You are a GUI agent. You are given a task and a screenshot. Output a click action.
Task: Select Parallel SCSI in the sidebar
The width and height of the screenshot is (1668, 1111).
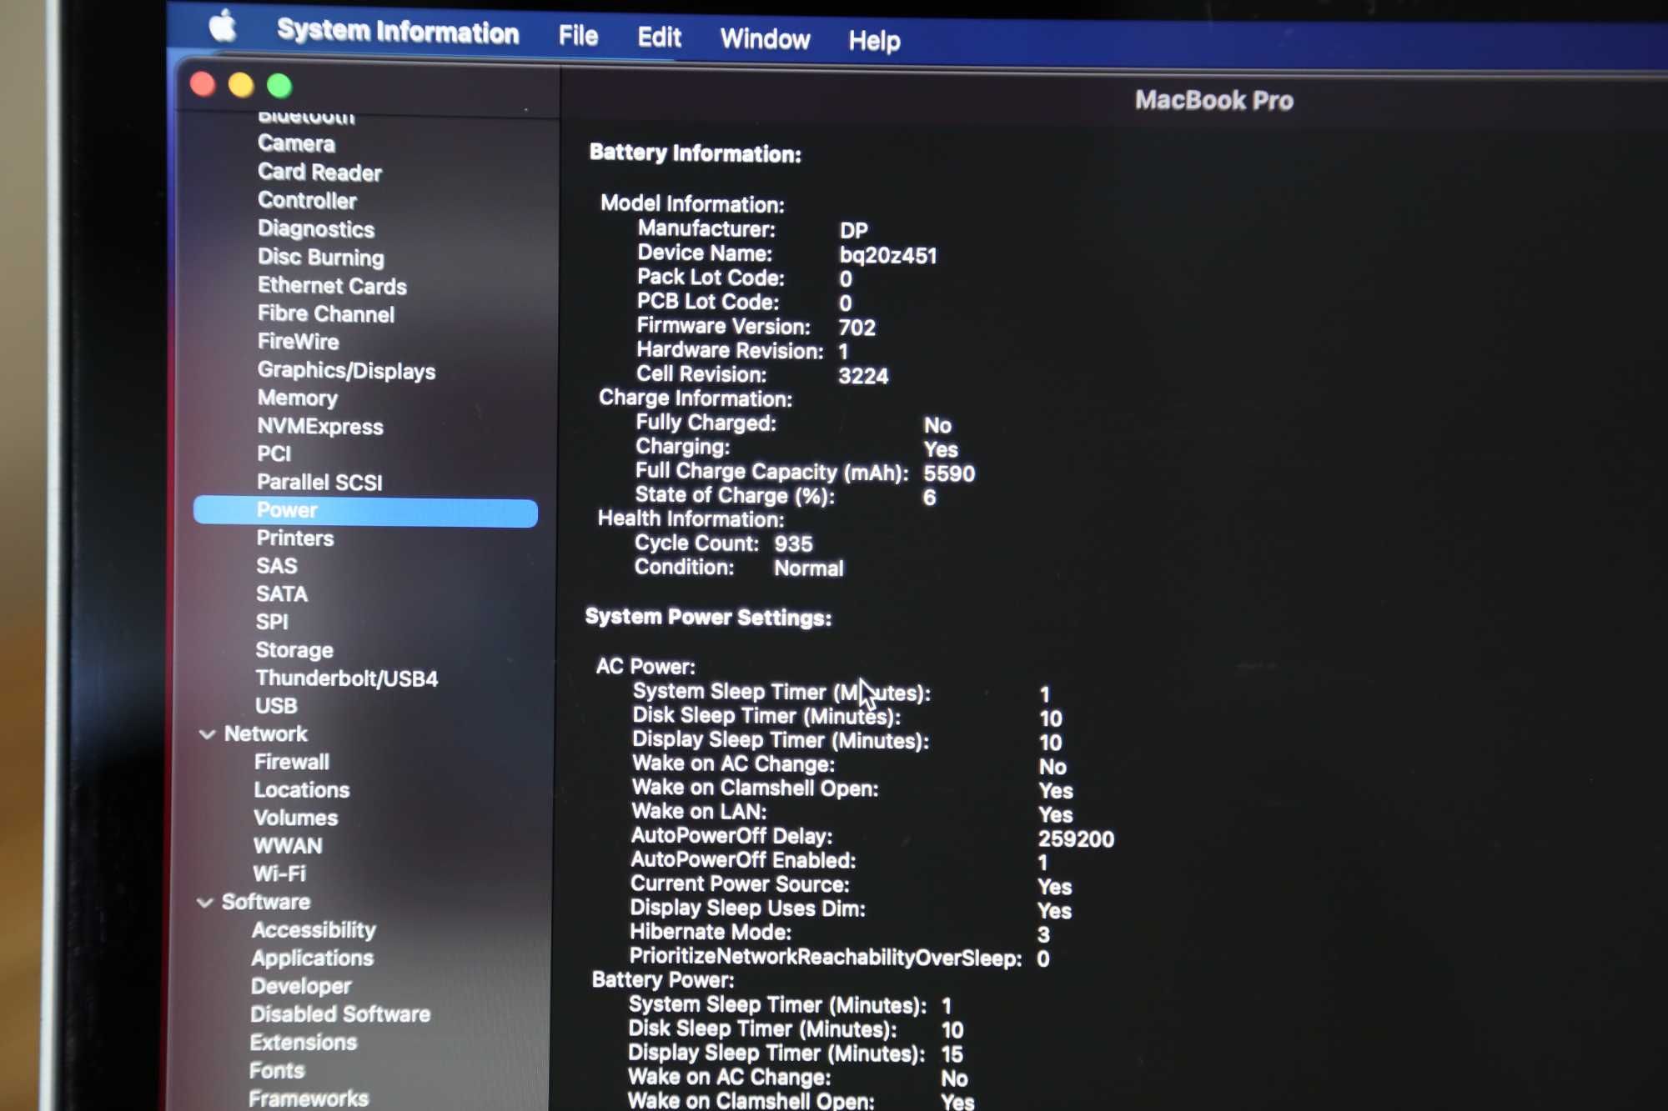coord(319,482)
